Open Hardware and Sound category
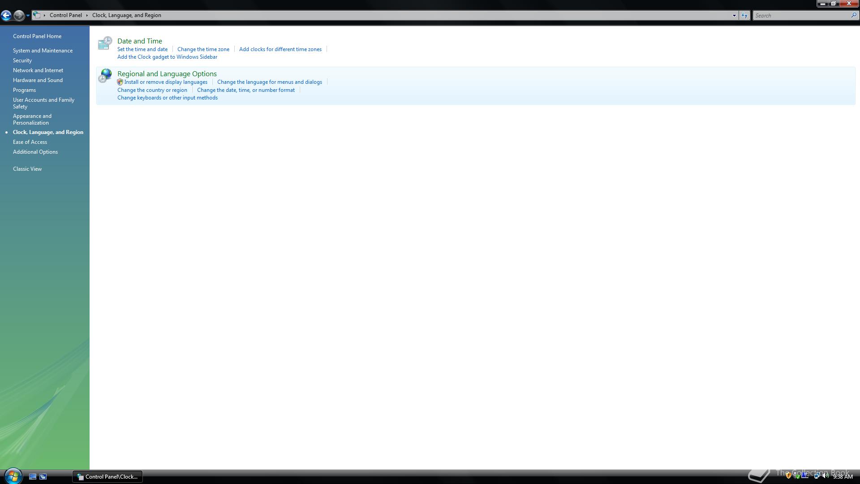 tap(38, 80)
